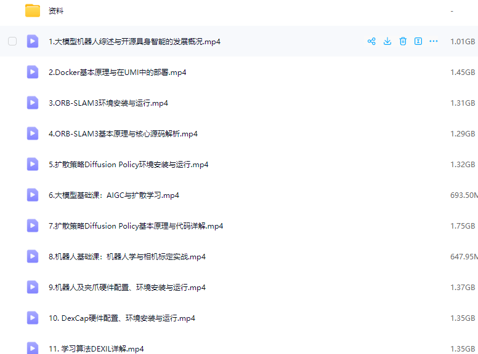Open the 资料 folder name
This screenshot has width=478, height=354.
56,11
